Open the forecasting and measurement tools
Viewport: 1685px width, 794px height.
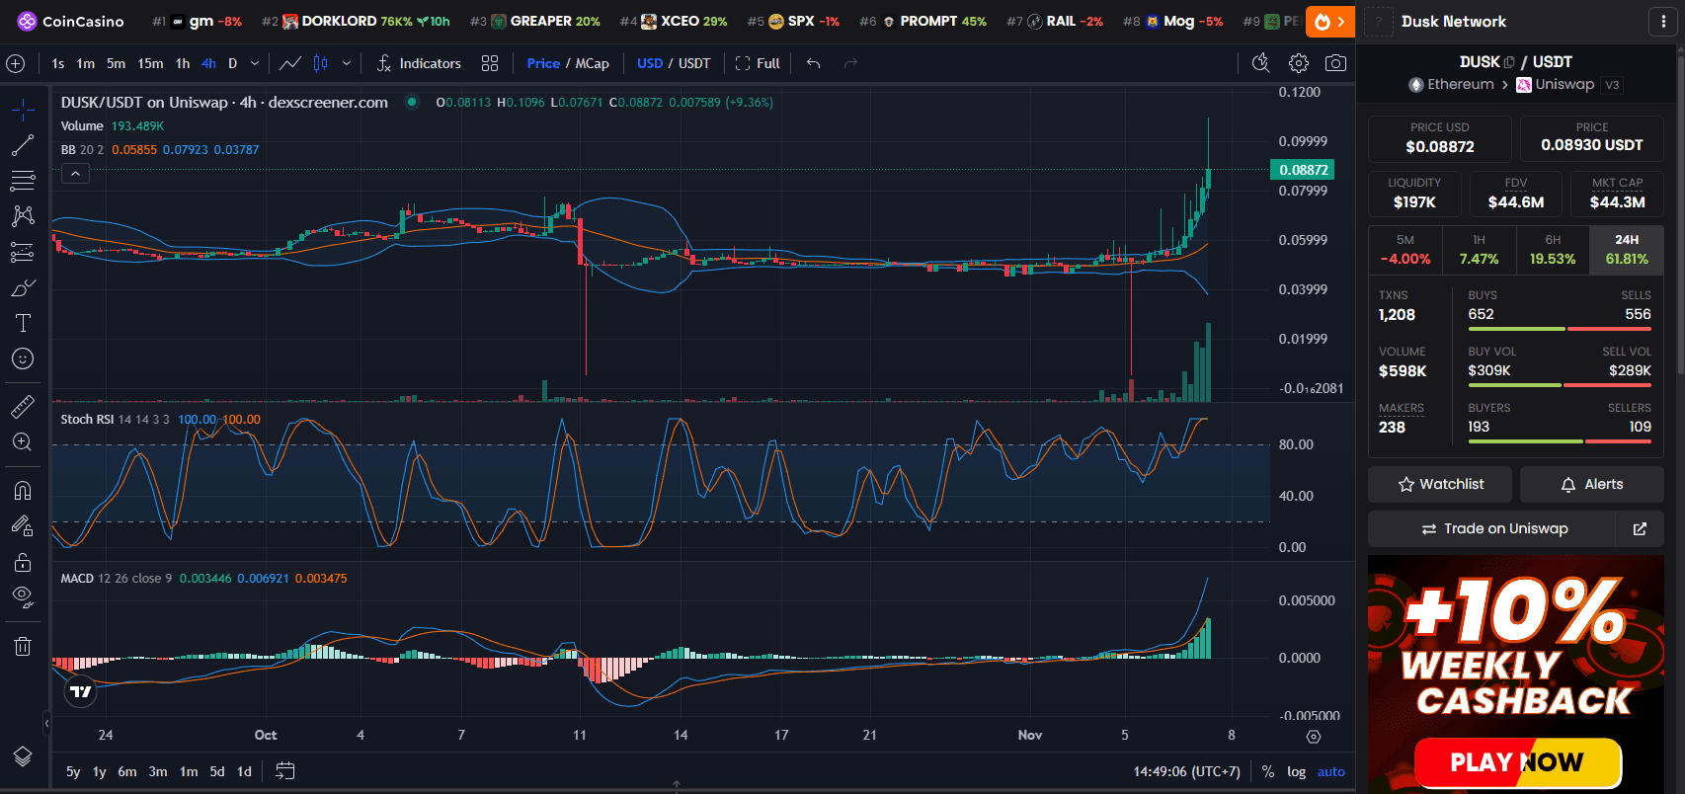tap(22, 252)
